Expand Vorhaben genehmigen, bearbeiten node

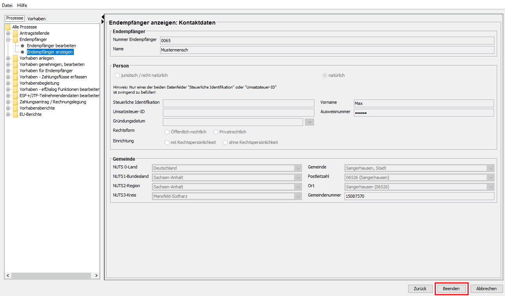8,64
